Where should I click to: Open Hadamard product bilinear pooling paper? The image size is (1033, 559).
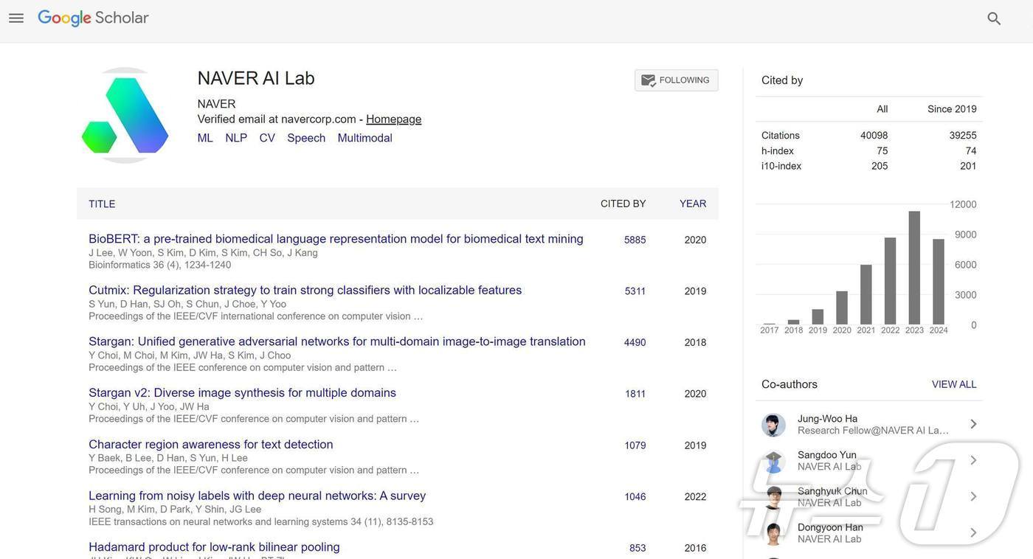[214, 547]
